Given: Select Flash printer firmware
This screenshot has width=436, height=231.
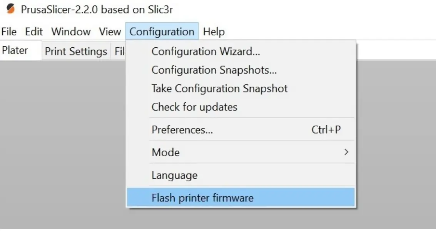Looking at the screenshot, I should pos(202,198).
